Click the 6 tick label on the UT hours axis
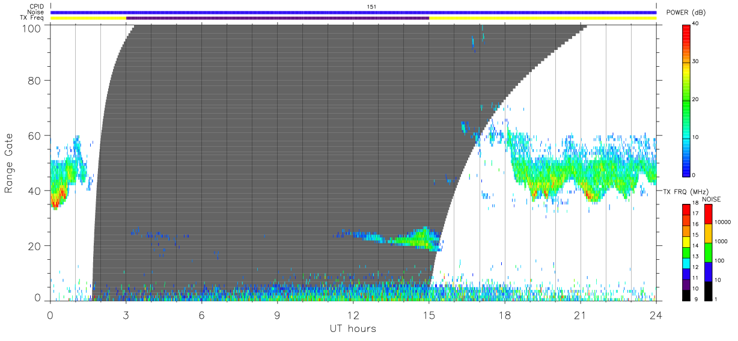 click(x=202, y=315)
